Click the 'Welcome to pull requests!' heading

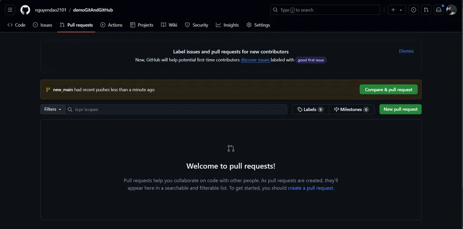(x=231, y=166)
